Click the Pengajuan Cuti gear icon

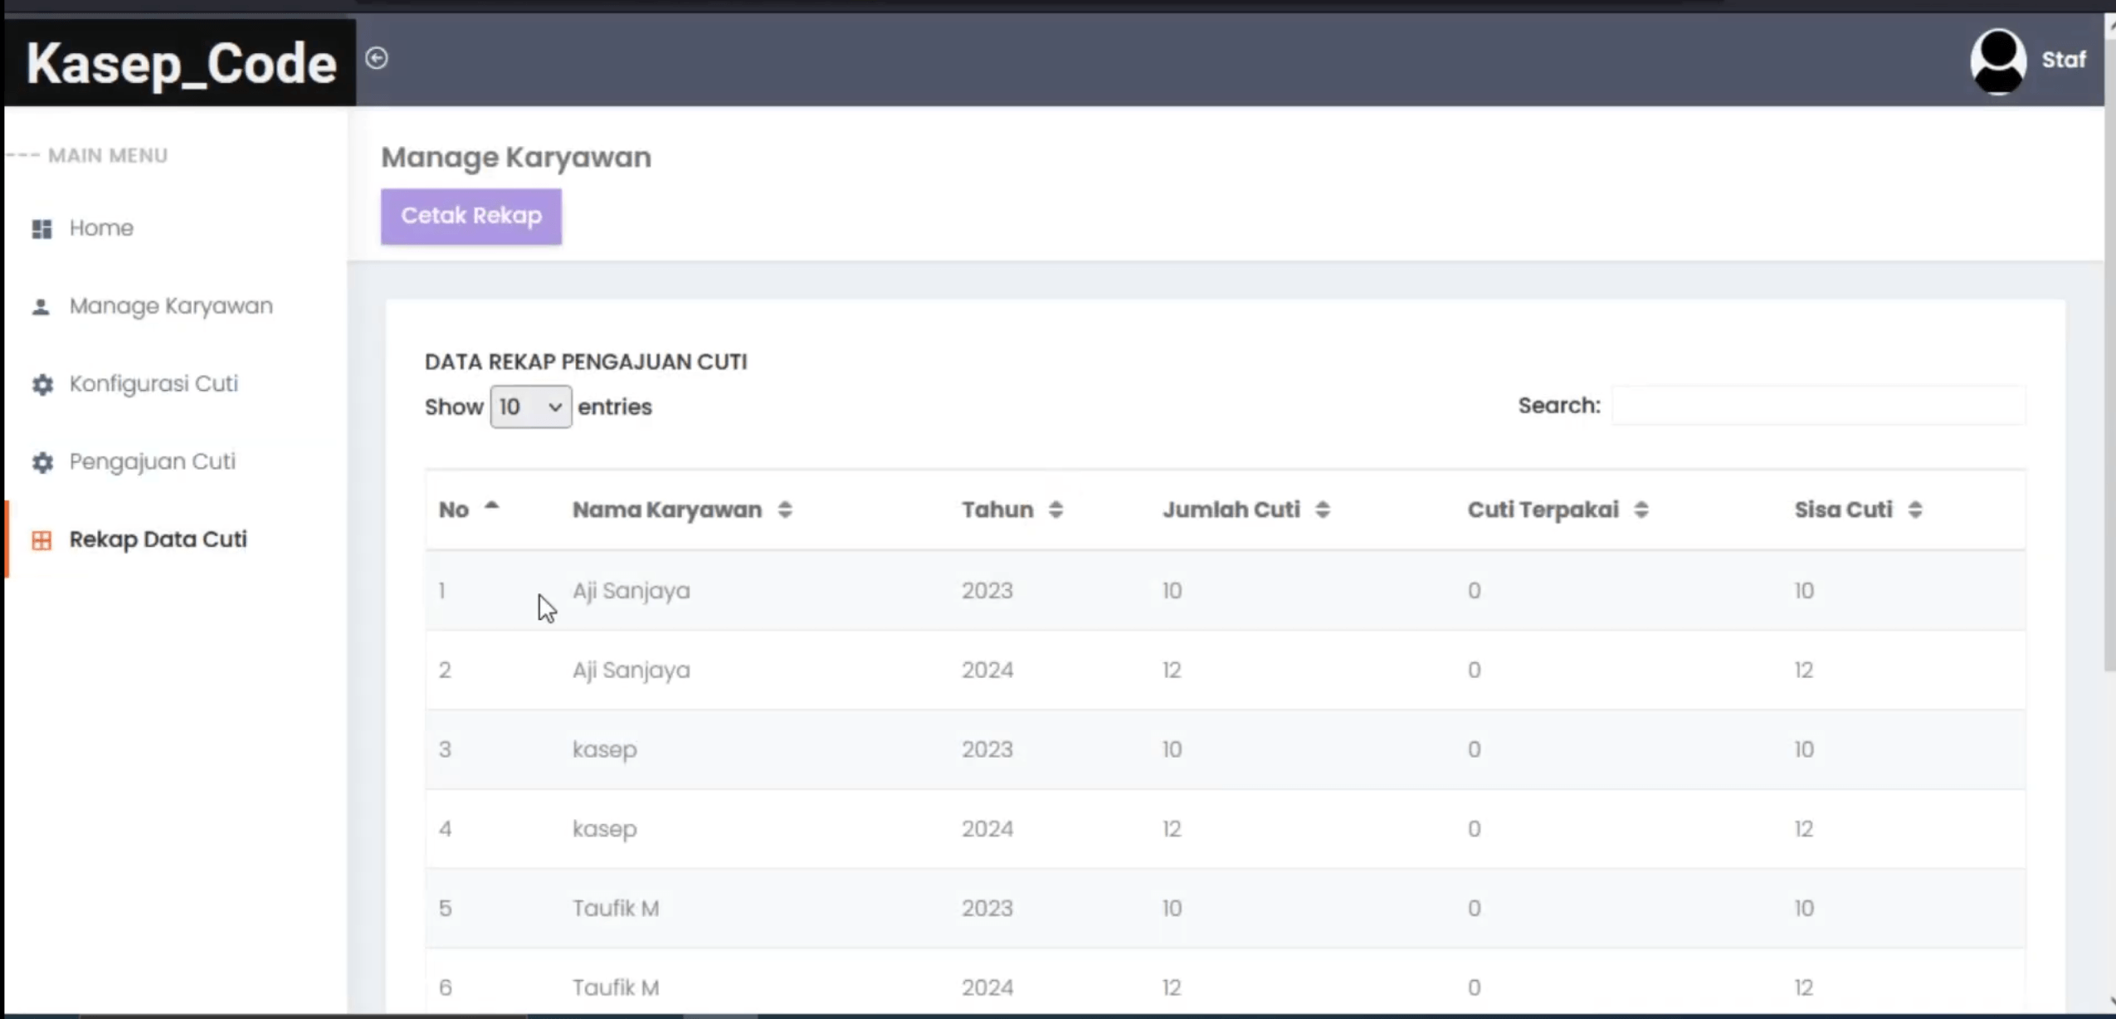[42, 462]
